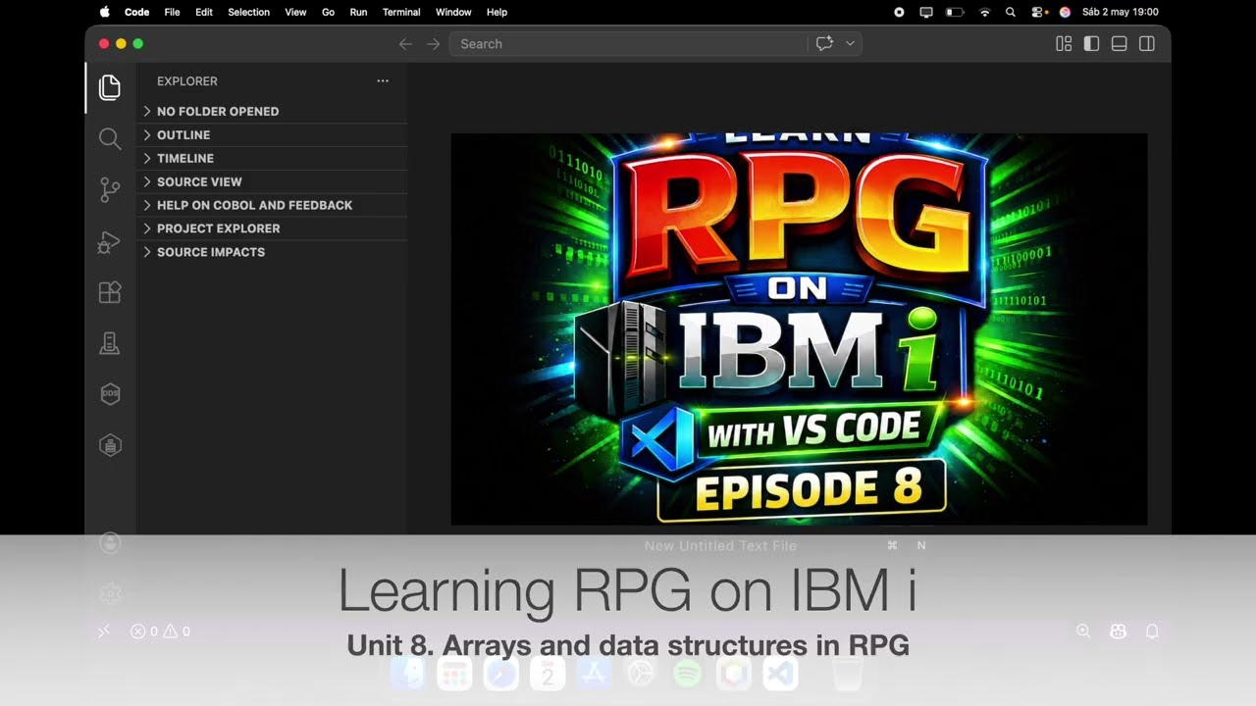
Task: Expand the SOURCE IMPACTS section
Action: coord(272,252)
